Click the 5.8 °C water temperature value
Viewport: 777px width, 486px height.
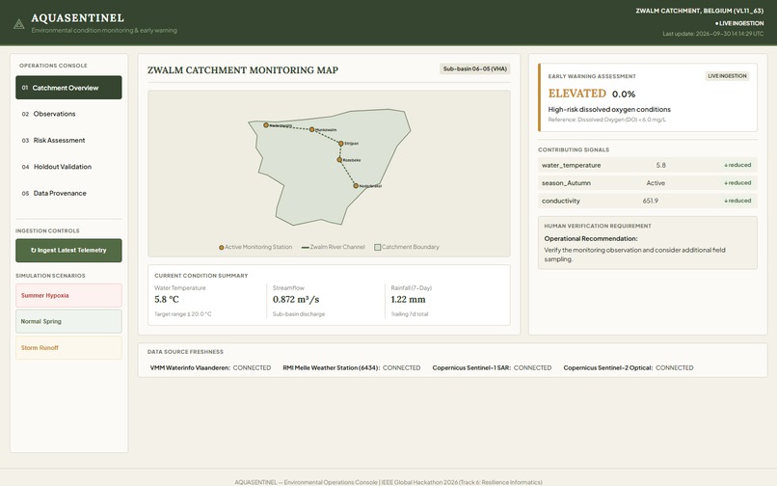click(x=167, y=300)
